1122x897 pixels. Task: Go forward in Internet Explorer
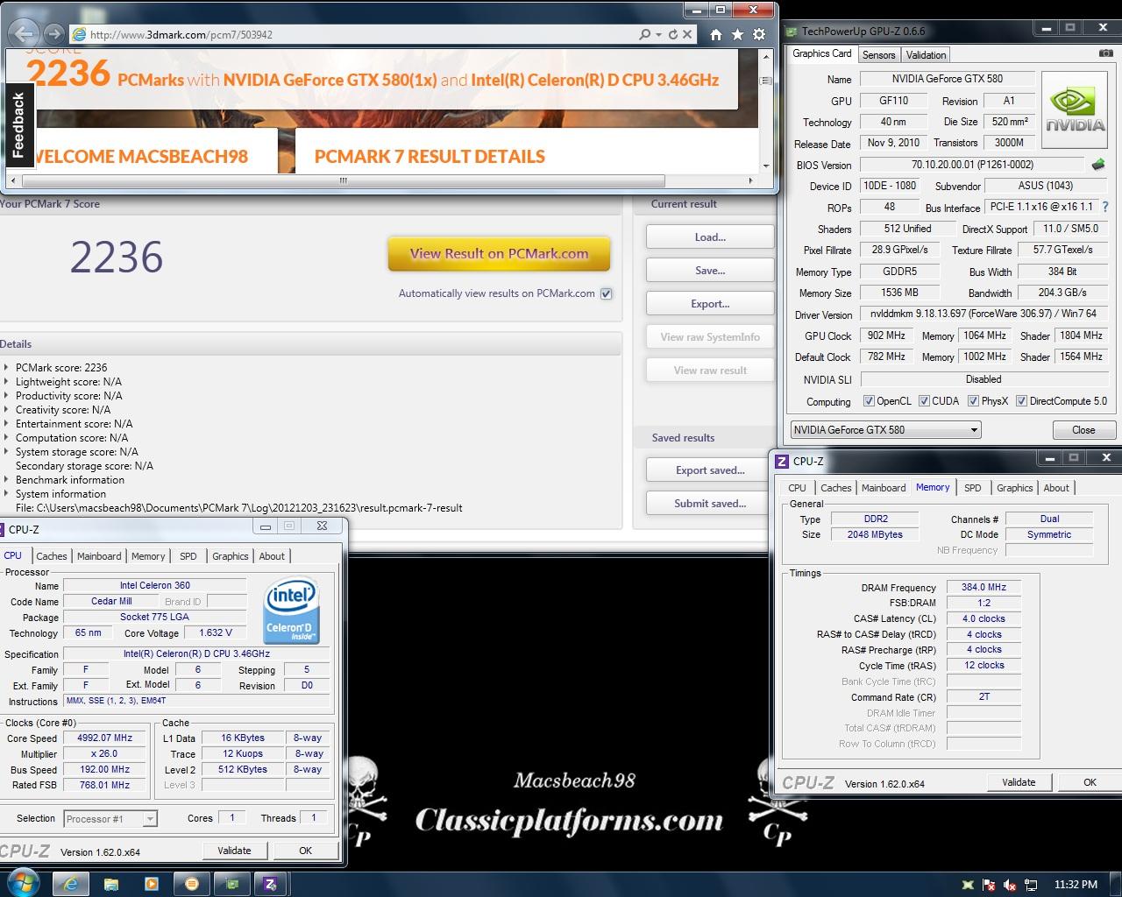[53, 34]
